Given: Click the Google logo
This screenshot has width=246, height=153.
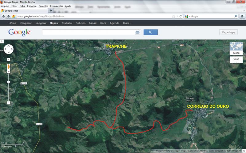Looking at the screenshot, I should point(19,32).
